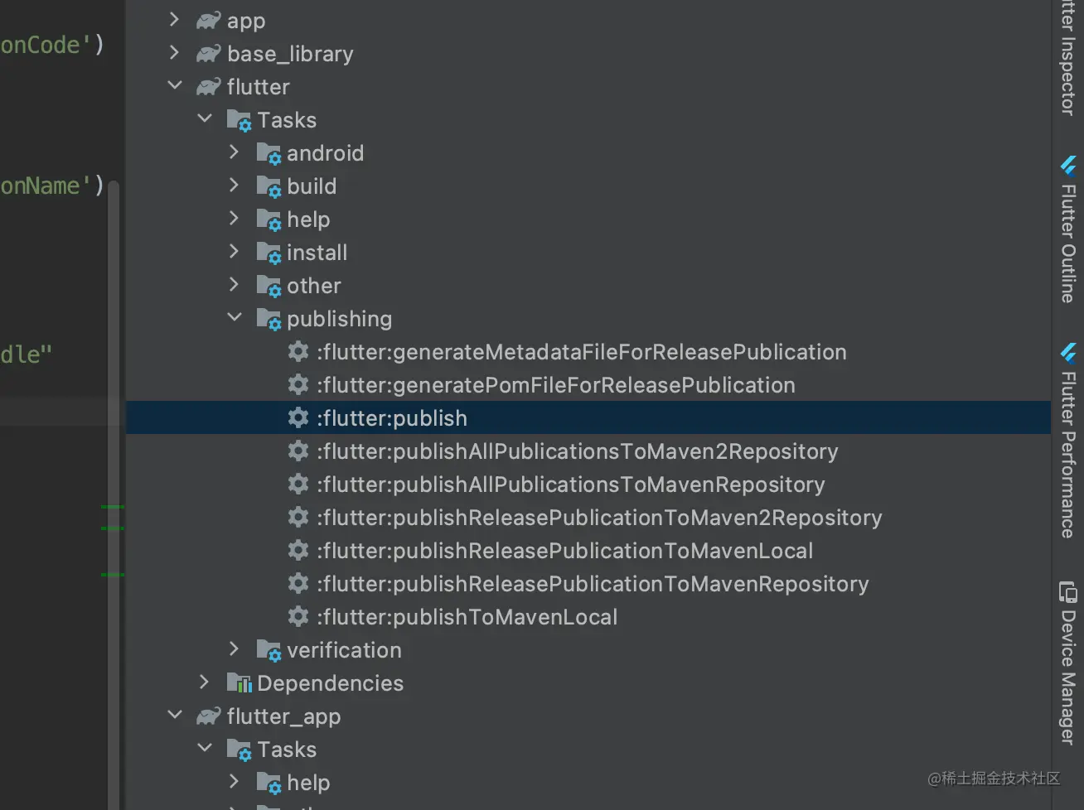Click gear icon of publishAllPublicationsToMaven2Repository task
Image resolution: width=1084 pixels, height=810 pixels.
click(298, 451)
